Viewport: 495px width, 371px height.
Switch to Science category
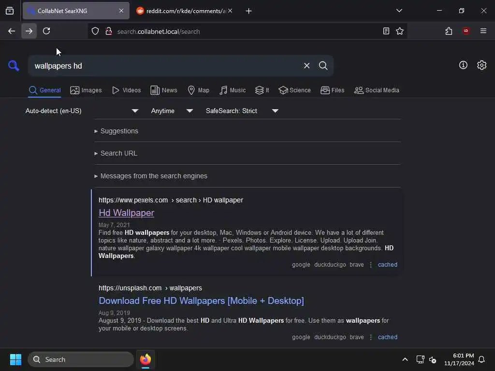coord(294,90)
